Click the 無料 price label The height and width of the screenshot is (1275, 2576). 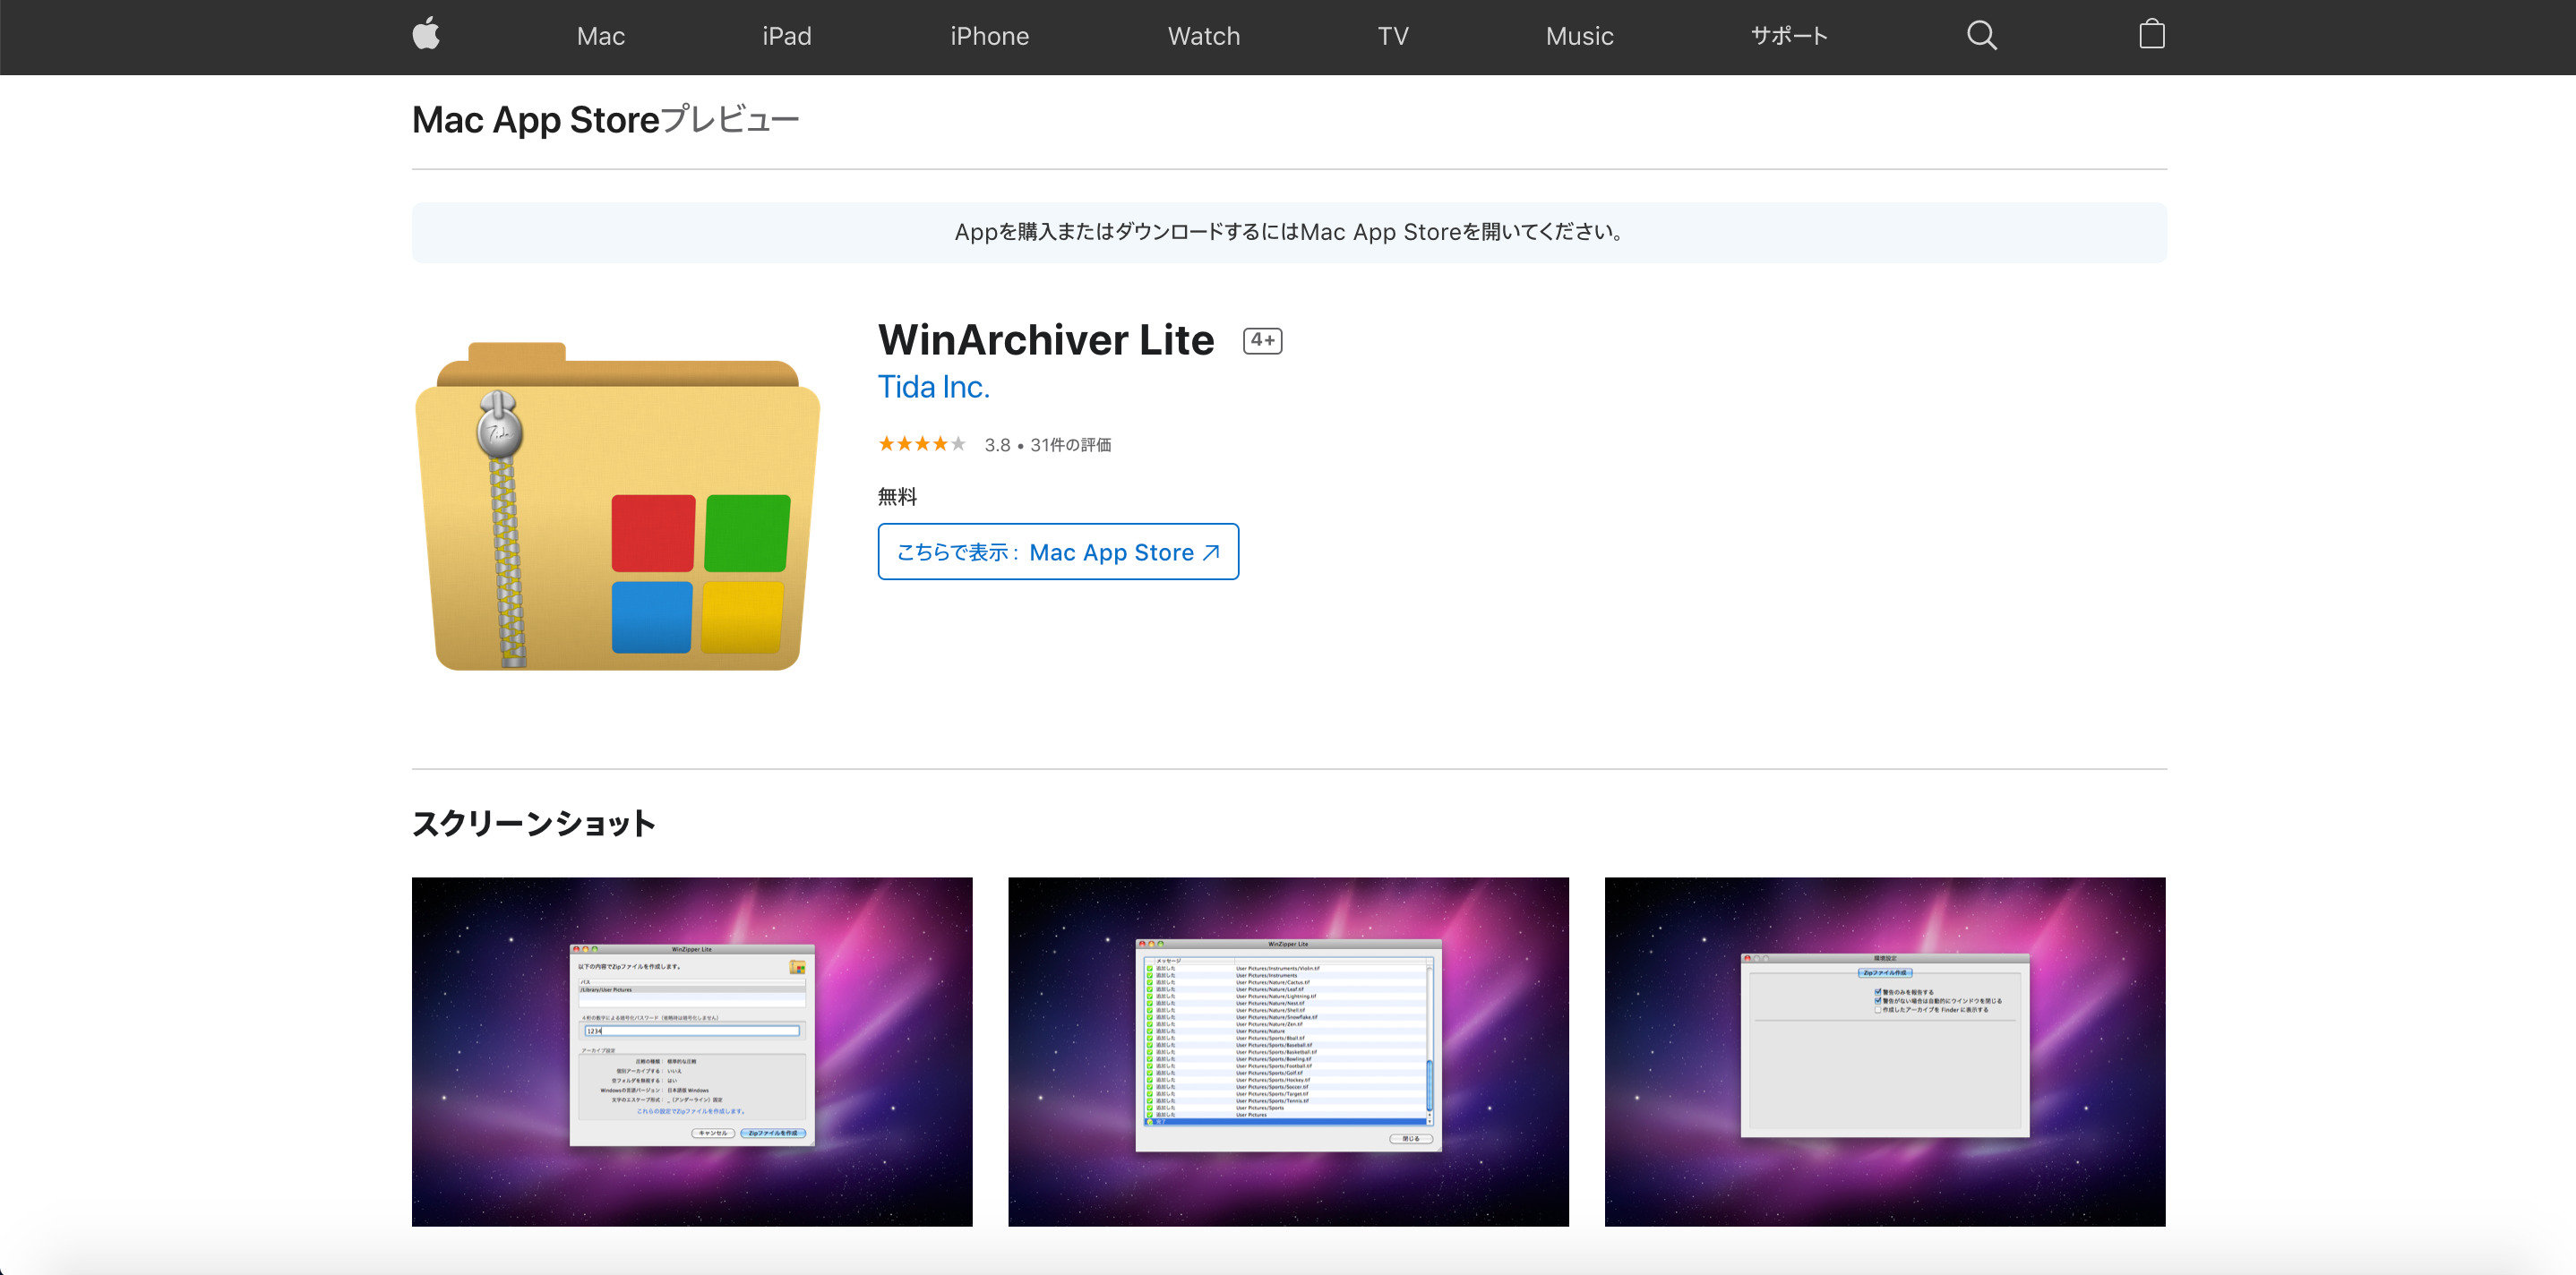coord(897,497)
